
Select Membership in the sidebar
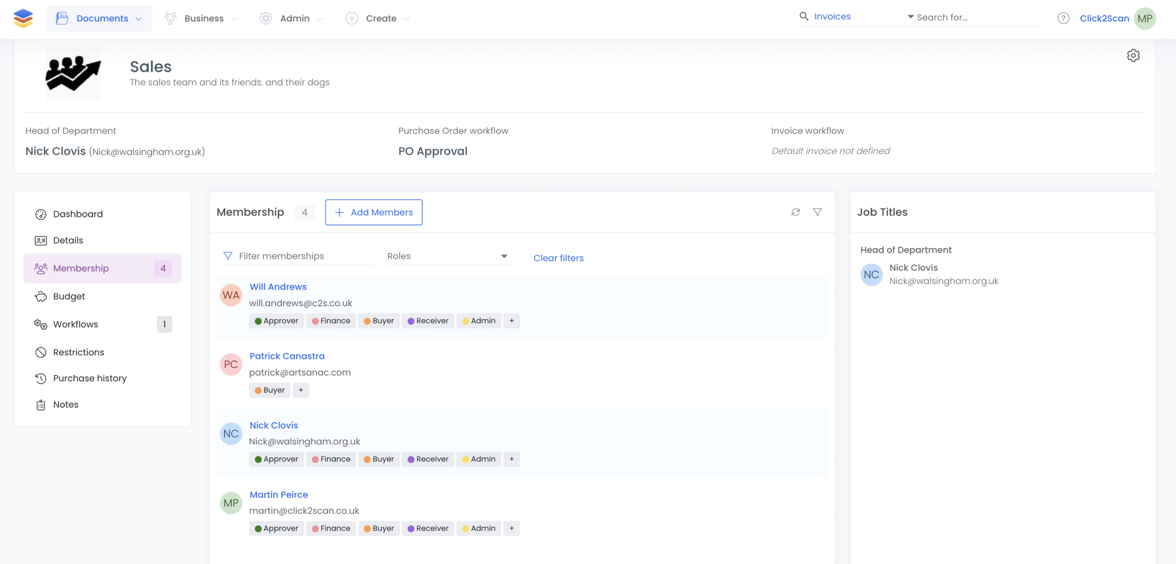[102, 268]
